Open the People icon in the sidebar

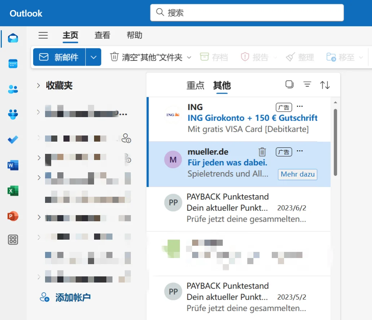(13, 89)
